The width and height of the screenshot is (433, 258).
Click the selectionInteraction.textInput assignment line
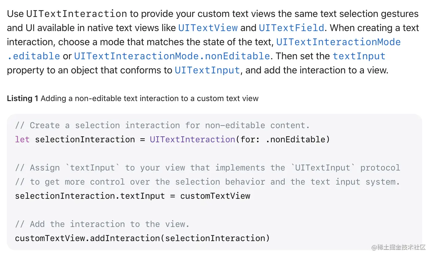[x=133, y=196]
